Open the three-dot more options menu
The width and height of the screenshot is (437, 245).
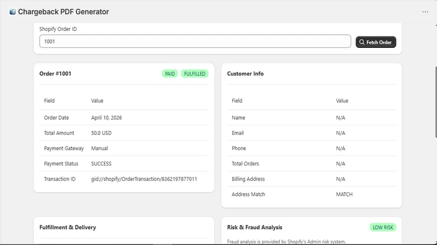tap(425, 11)
